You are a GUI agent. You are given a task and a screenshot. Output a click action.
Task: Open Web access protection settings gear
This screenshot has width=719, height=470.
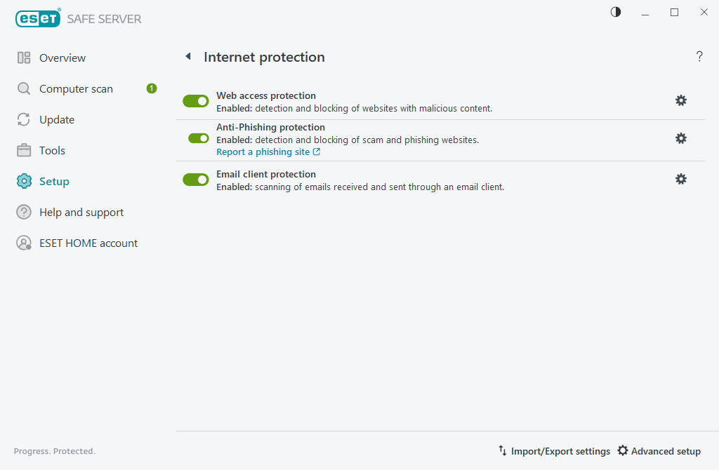tap(681, 100)
